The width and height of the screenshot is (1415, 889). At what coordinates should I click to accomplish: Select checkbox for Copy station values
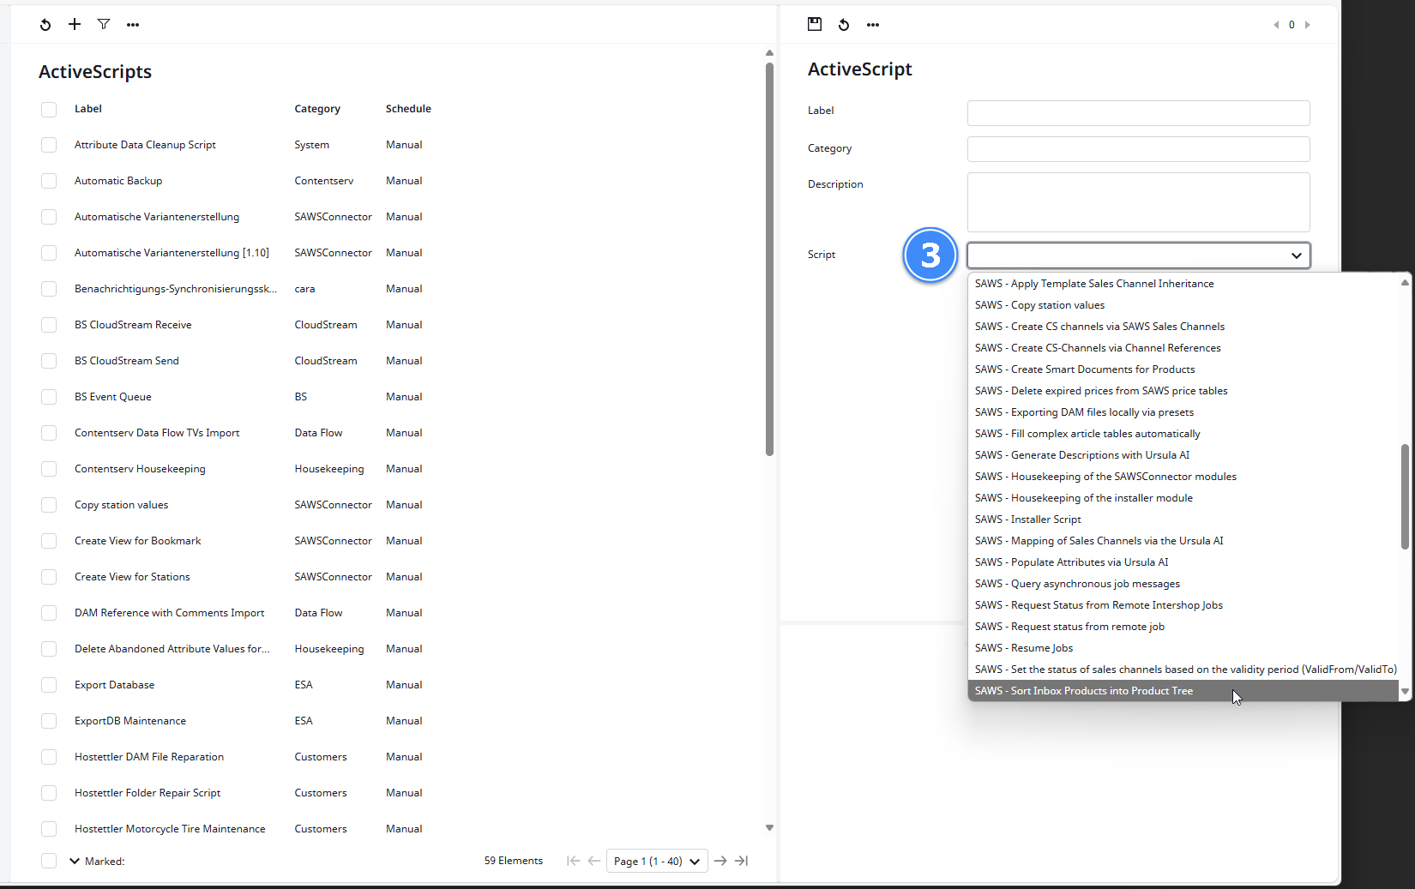click(49, 506)
